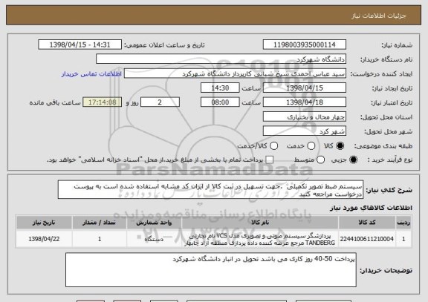This screenshot has width=428, height=302.
Task: Choose the متوسط purchase type radio
Action: point(320,160)
